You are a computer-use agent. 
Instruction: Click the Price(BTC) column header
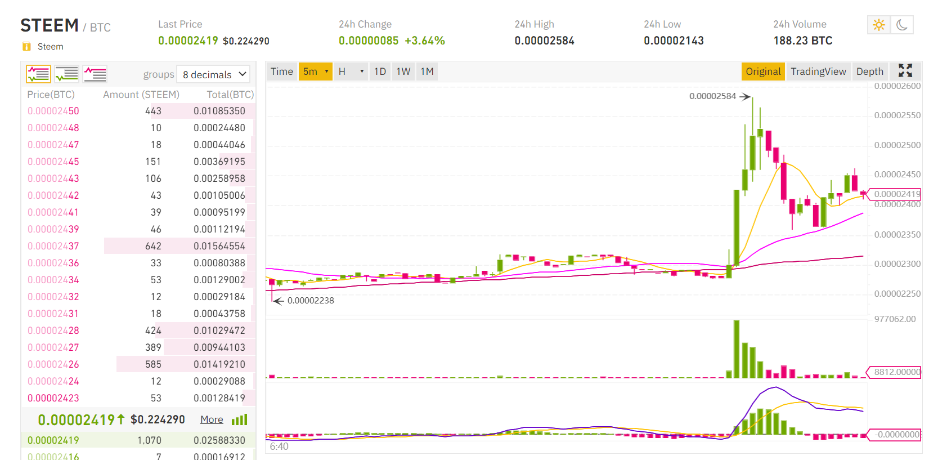point(51,95)
